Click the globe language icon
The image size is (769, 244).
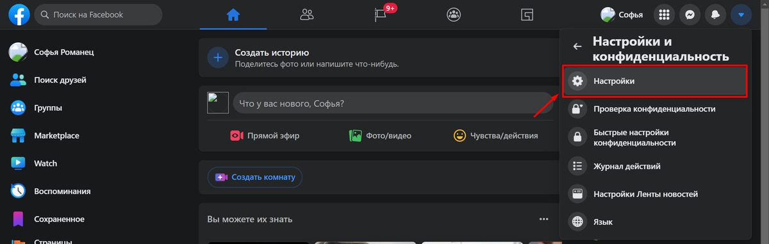tap(578, 222)
